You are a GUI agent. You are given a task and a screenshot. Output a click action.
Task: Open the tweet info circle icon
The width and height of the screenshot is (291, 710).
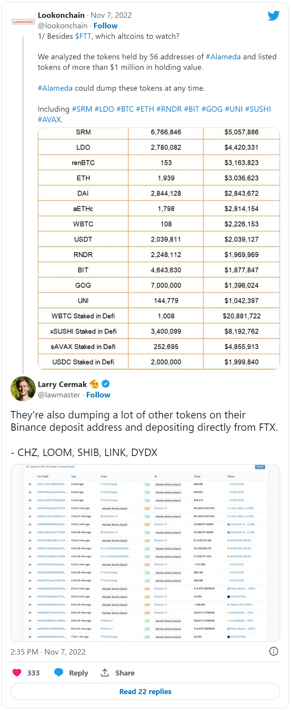[274, 651]
